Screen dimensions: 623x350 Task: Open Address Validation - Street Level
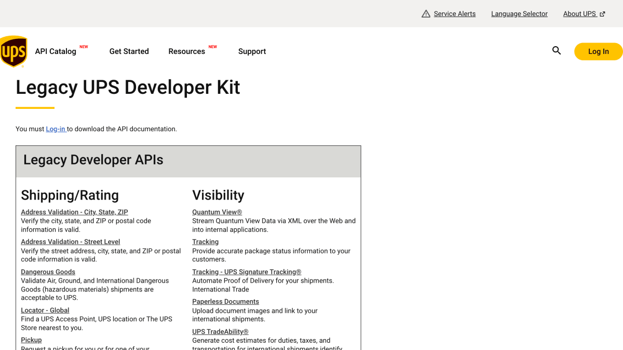click(x=71, y=242)
